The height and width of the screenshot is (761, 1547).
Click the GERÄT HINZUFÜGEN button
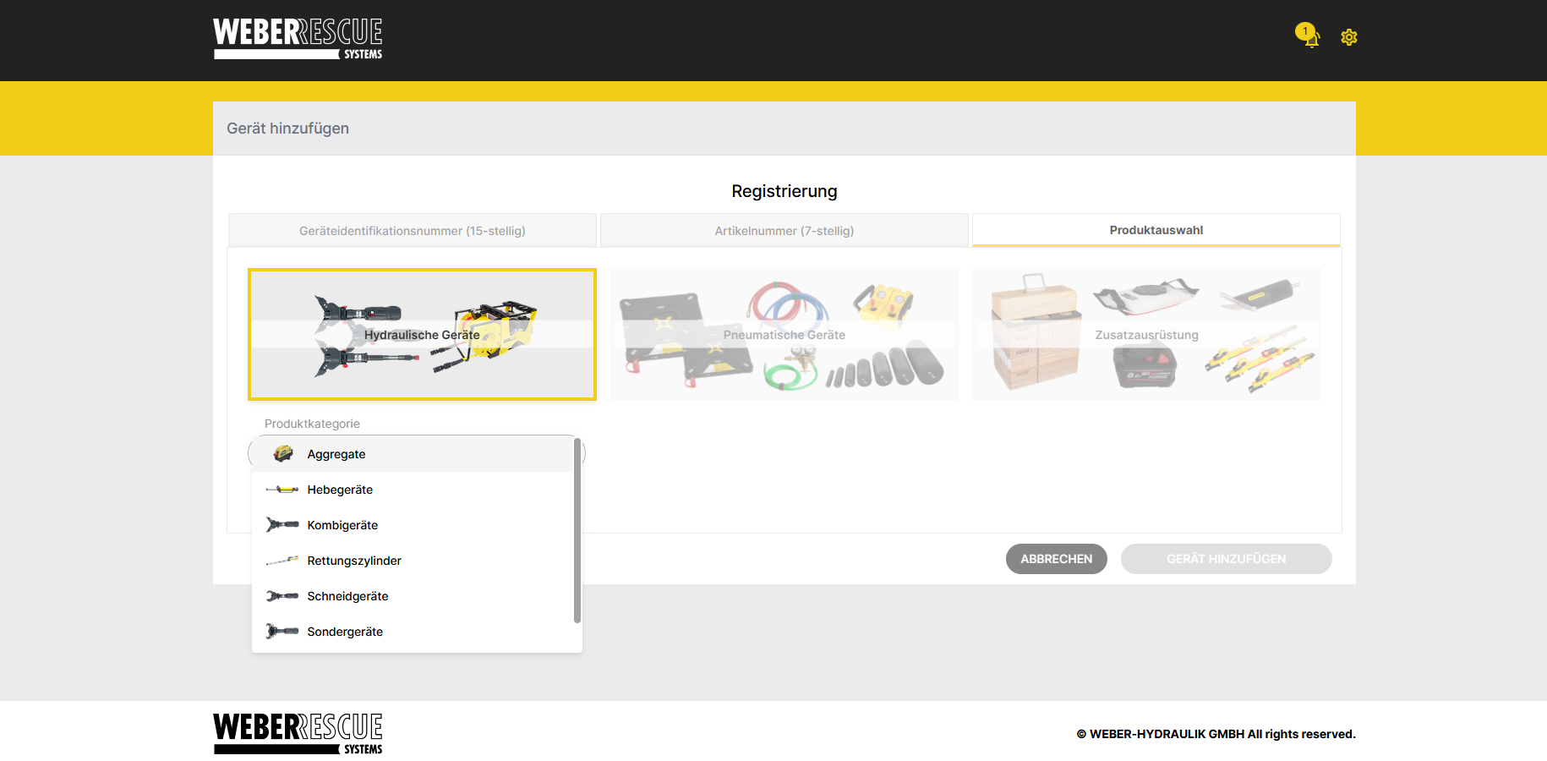point(1227,559)
